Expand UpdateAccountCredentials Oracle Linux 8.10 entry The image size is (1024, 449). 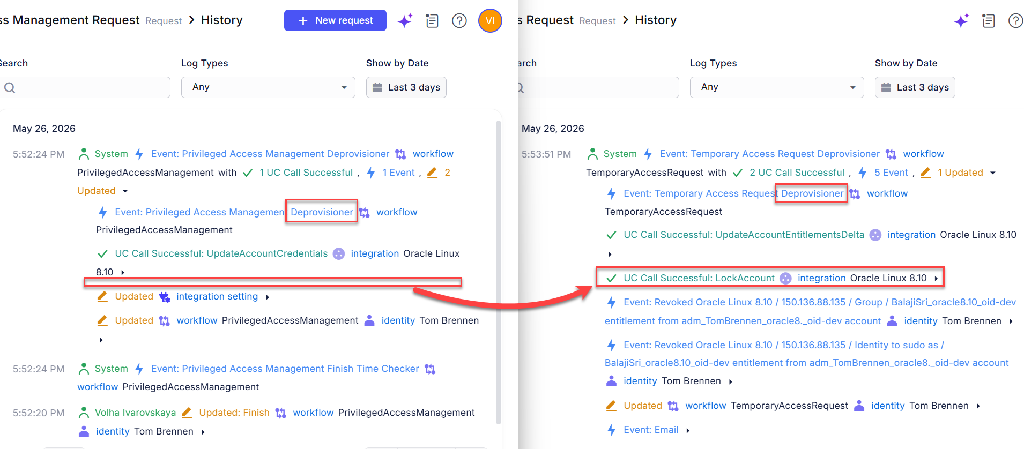(123, 273)
